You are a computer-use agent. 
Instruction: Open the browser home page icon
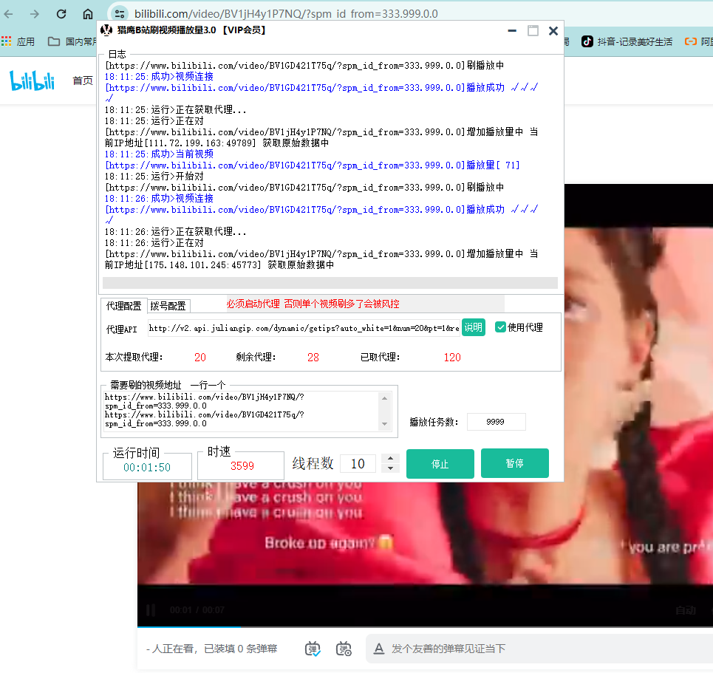[88, 14]
